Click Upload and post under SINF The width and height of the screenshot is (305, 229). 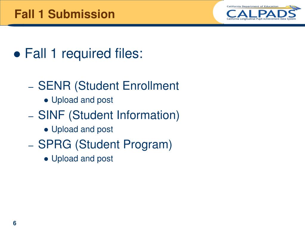click(x=82, y=129)
